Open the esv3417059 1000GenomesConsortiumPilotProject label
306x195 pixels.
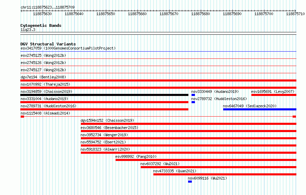click(68, 48)
